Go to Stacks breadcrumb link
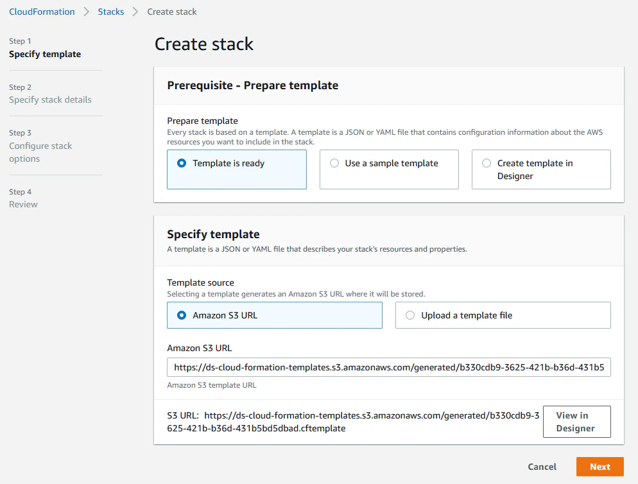The height and width of the screenshot is (484, 638). click(x=110, y=12)
